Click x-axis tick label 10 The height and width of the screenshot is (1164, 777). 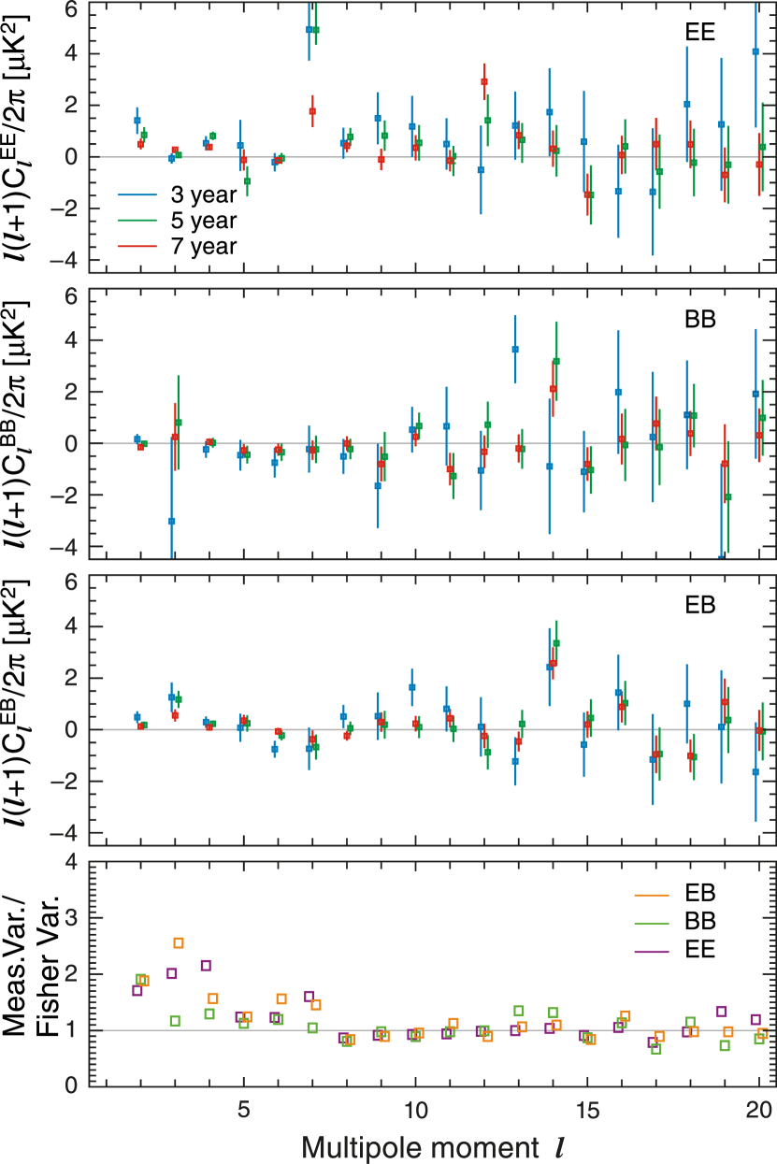tap(415, 1110)
